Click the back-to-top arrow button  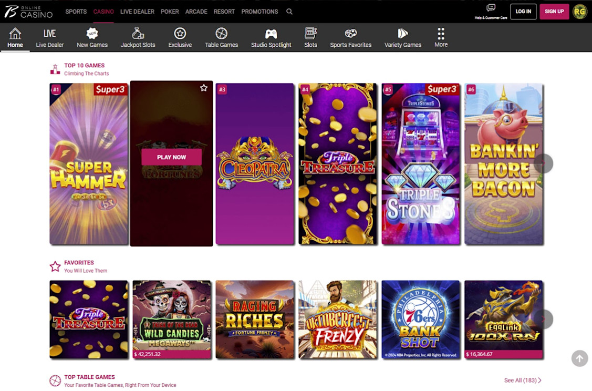579,358
